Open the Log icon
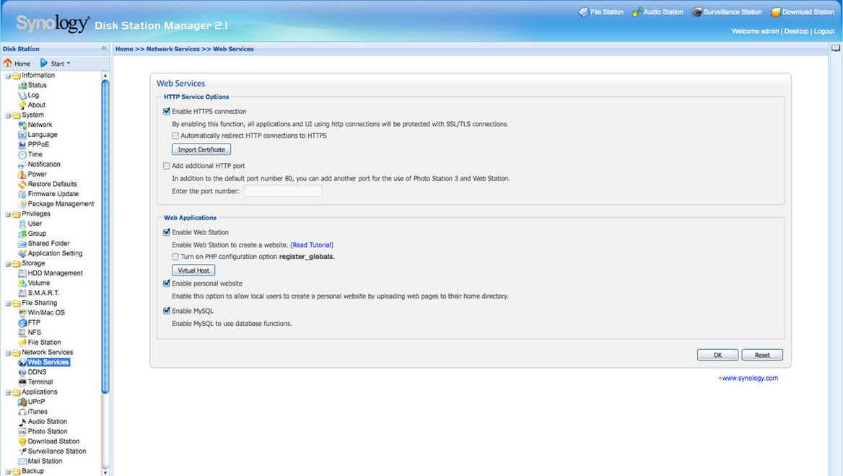843x476 pixels. [22, 95]
